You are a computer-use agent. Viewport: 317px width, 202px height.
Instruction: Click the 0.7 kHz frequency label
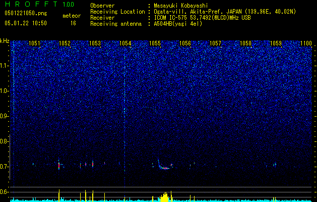click(x=4, y=167)
